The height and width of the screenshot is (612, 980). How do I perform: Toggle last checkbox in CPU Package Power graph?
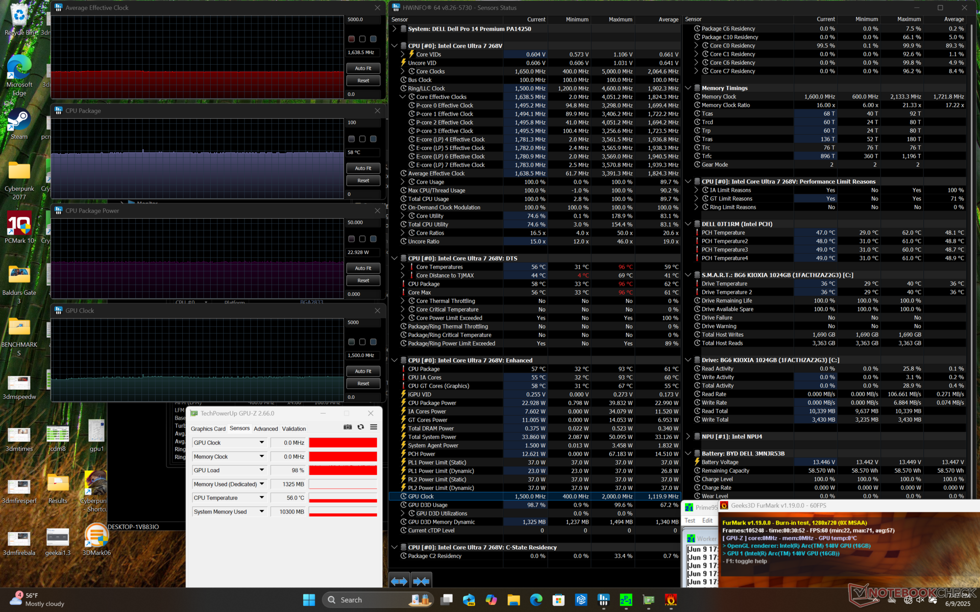click(x=373, y=239)
